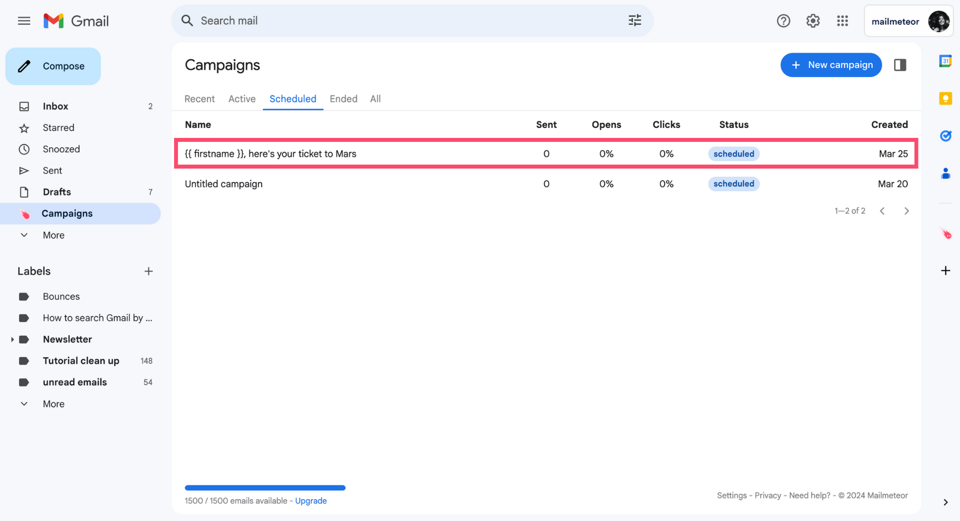Click the search magnifier icon

point(187,21)
